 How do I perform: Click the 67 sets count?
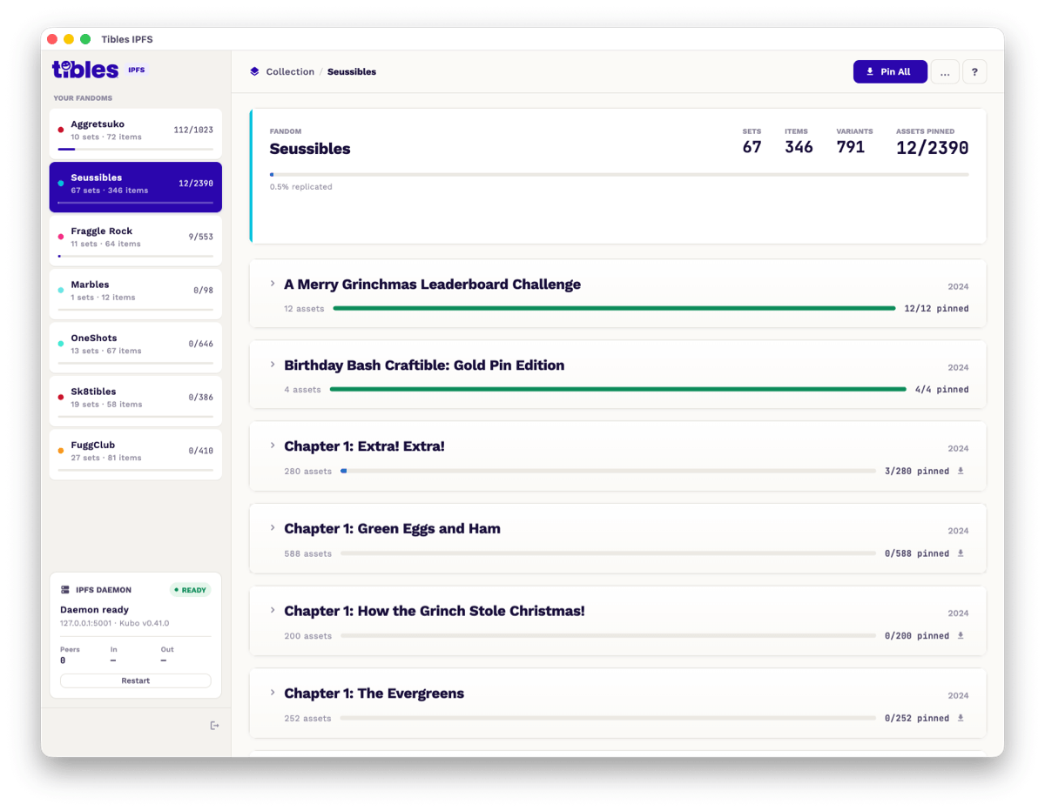point(752,147)
